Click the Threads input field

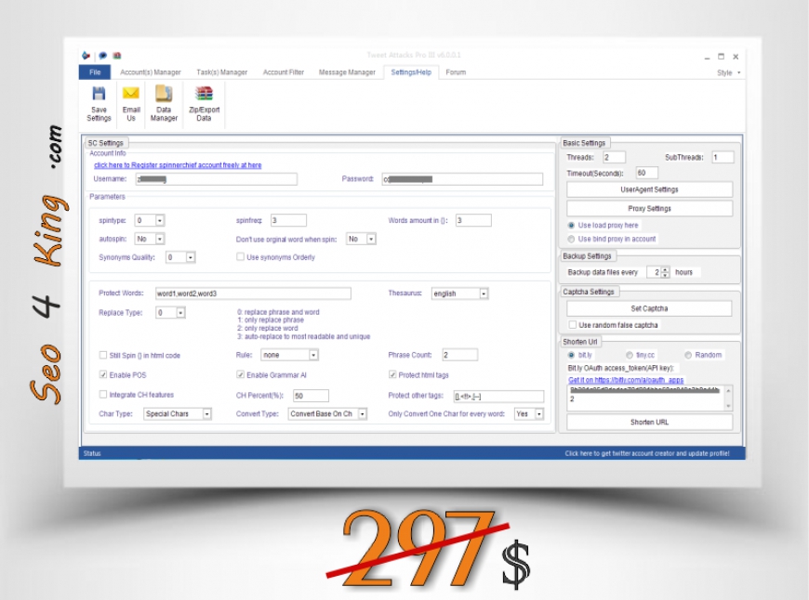614,157
